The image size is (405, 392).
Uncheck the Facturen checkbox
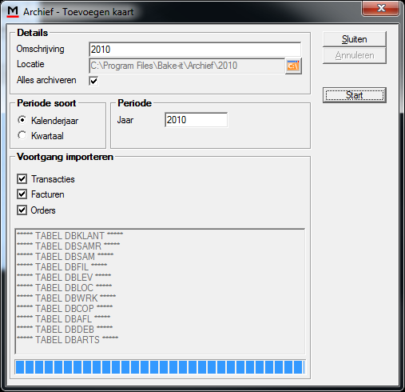(x=22, y=194)
